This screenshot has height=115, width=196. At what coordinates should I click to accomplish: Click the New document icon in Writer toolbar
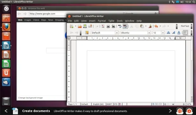pos(72,26)
